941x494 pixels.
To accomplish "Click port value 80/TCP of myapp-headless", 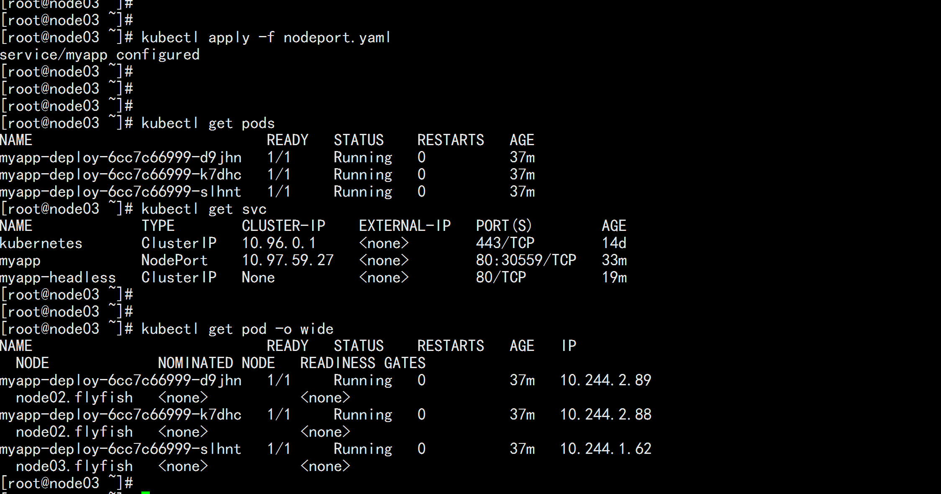I will pyautogui.click(x=501, y=278).
